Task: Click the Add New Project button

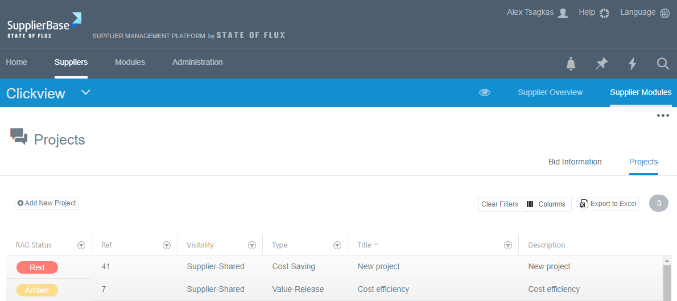Action: coord(47,203)
